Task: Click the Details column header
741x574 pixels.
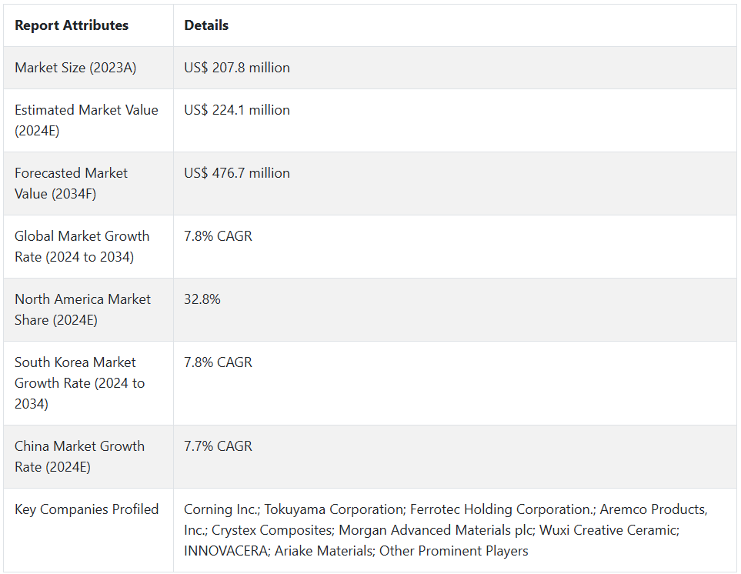Action: 206,25
